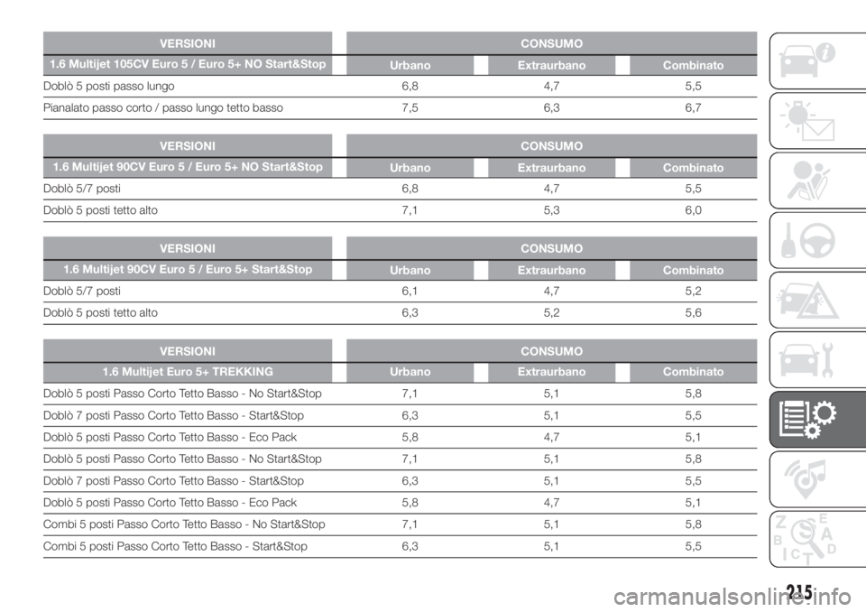Click Urbano value 7,5 in Pianalato row
This screenshot has height=612, width=866.
click(410, 107)
